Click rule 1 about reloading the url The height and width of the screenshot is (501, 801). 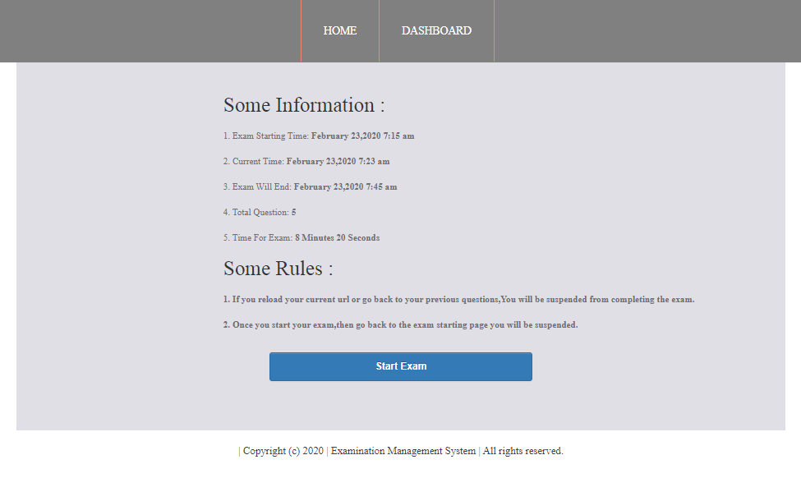point(458,300)
